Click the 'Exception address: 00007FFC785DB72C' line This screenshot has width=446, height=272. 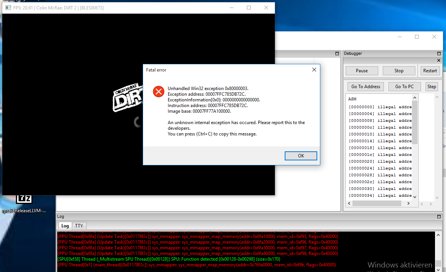tap(206, 94)
